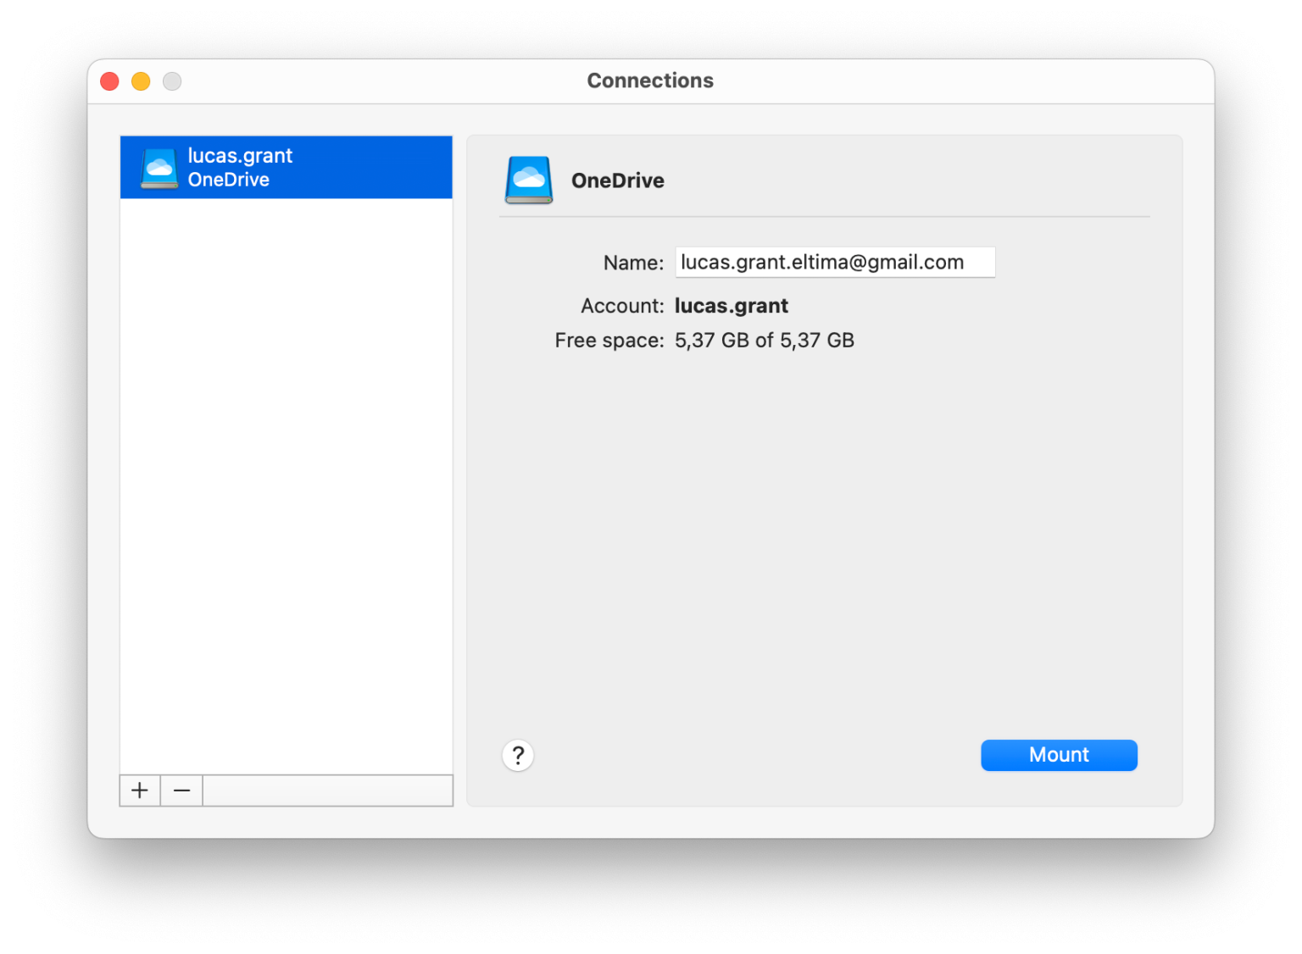Click the Connections window title
The image size is (1302, 954).
[x=650, y=80]
